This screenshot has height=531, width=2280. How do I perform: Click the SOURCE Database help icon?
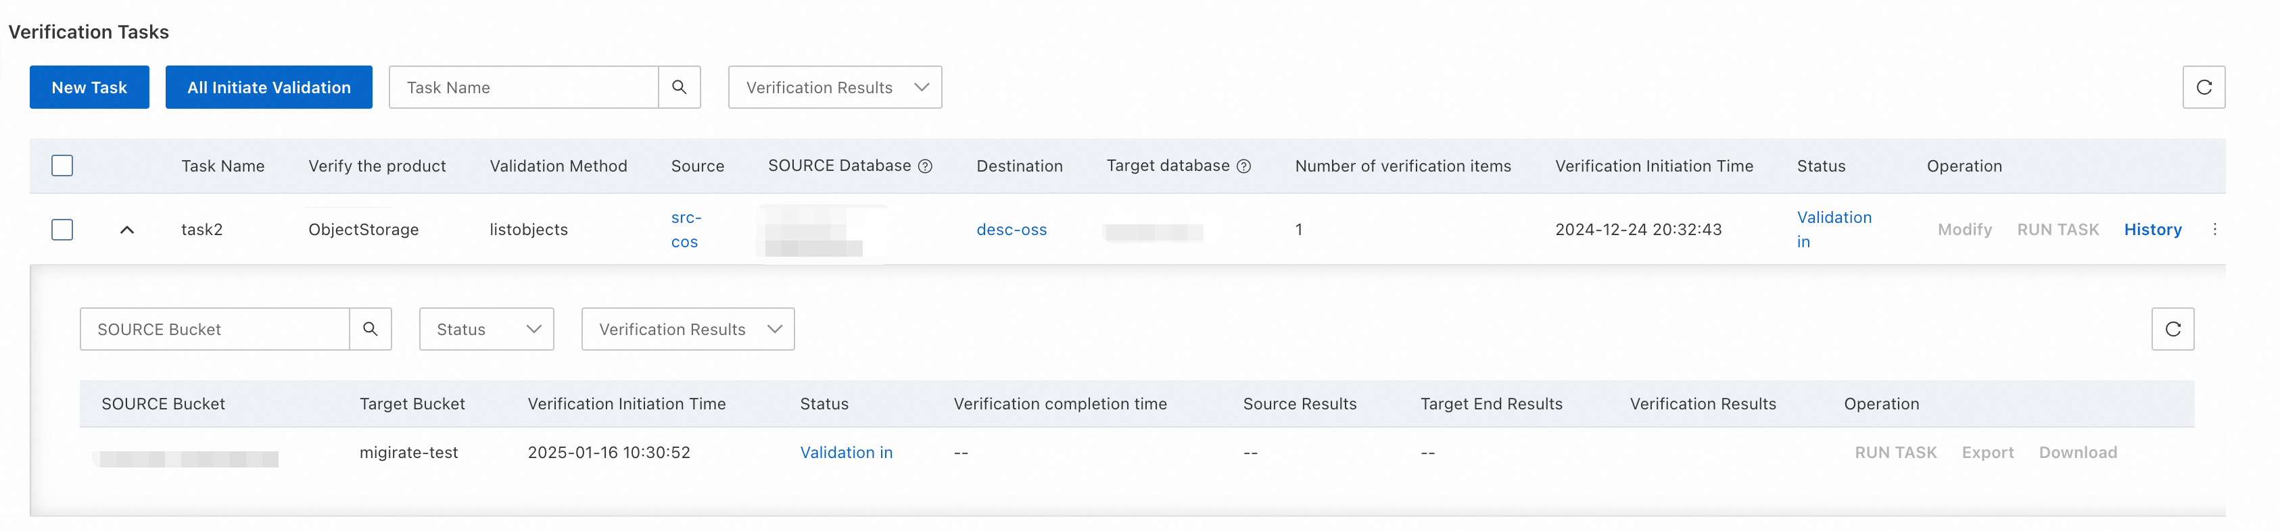pos(925,166)
